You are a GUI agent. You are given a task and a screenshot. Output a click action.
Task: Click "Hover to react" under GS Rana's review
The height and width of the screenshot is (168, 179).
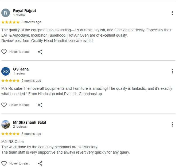(x=20, y=105)
